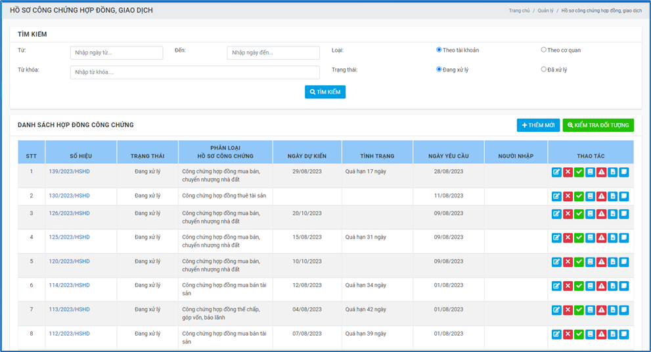Image resolution: width=651 pixels, height=352 pixels.
Task: Go to 'Trang chủ' in the breadcrumb
Action: [519, 11]
